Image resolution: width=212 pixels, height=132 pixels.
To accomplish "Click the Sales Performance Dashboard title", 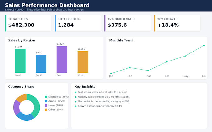I will (47, 5).
